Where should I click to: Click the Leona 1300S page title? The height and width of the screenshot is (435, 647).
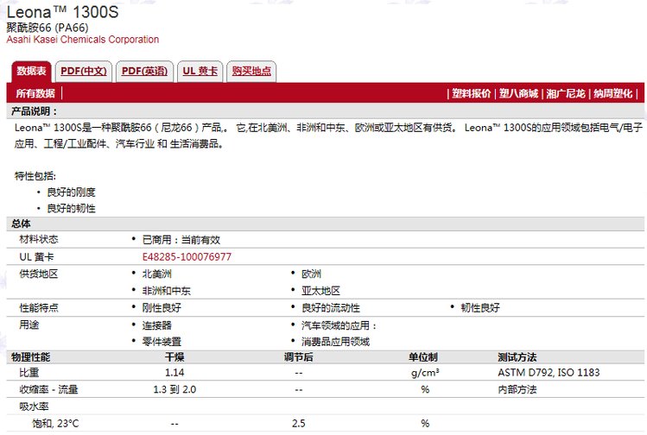point(63,12)
